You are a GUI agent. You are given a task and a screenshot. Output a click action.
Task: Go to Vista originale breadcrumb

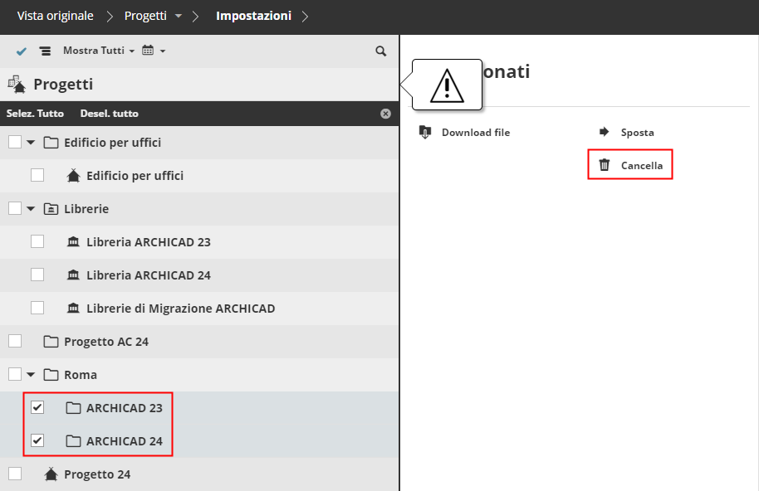[x=55, y=16]
